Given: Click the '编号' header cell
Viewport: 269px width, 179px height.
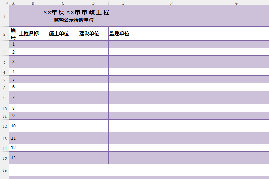Looking at the screenshot, I should pos(13,34).
